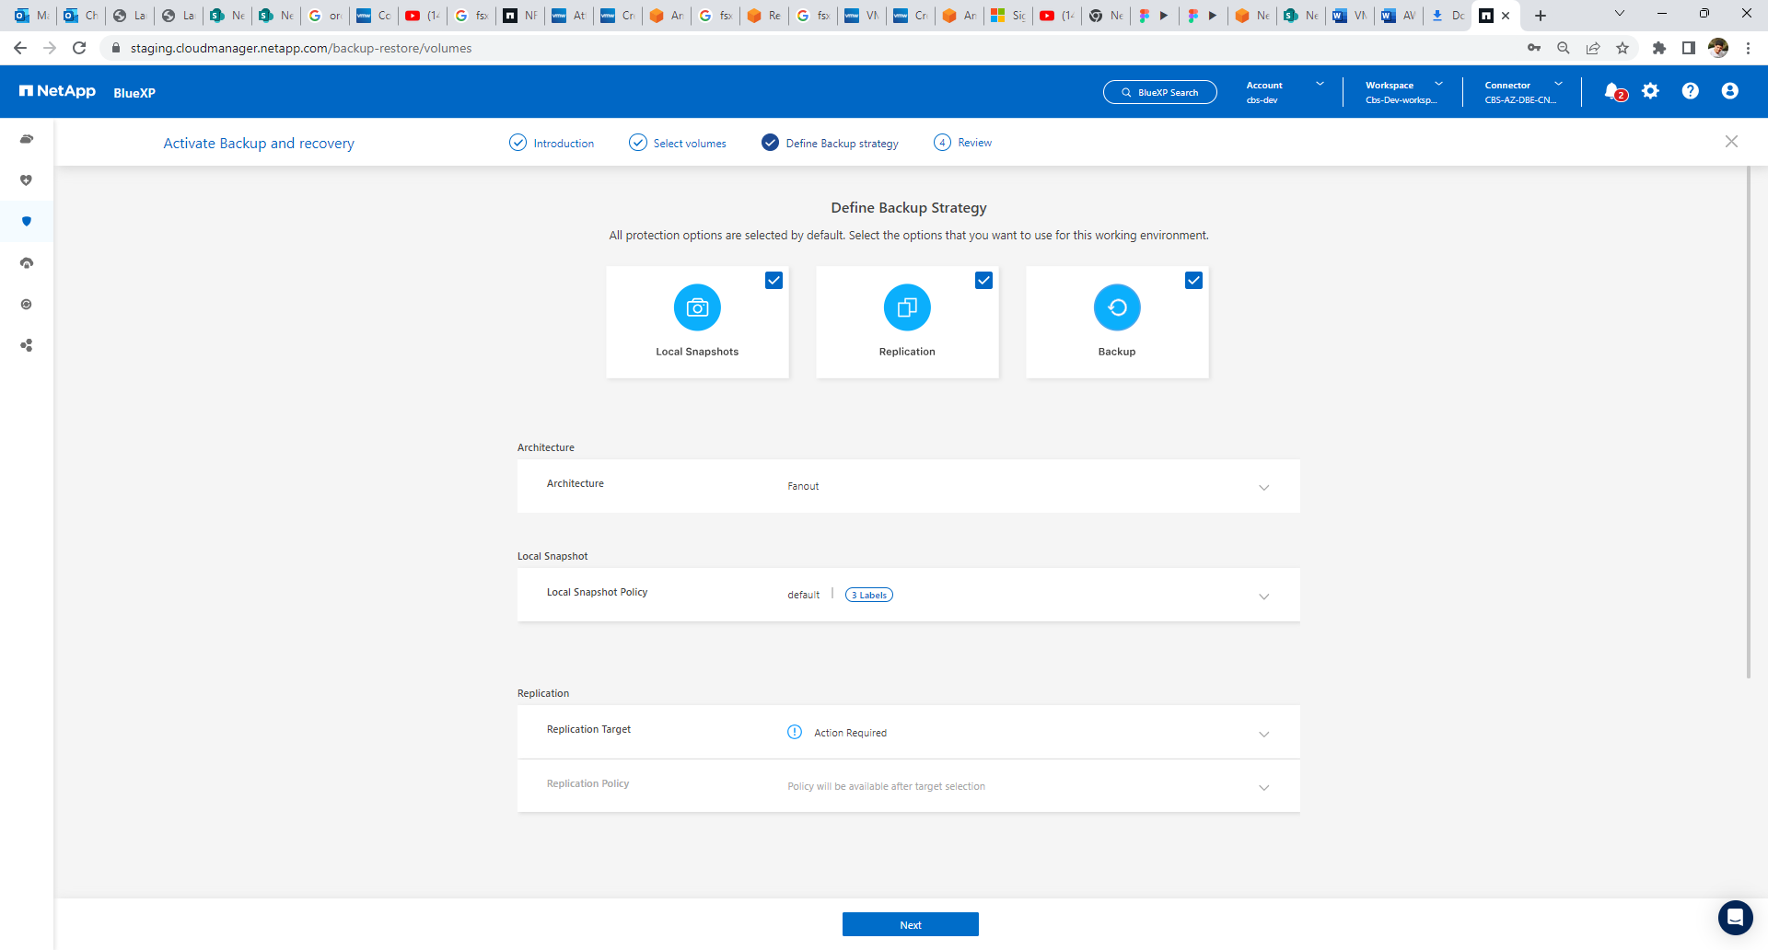Uncheck the Replication checkbox
Viewport: 1768px width, 950px height.
[983, 281]
